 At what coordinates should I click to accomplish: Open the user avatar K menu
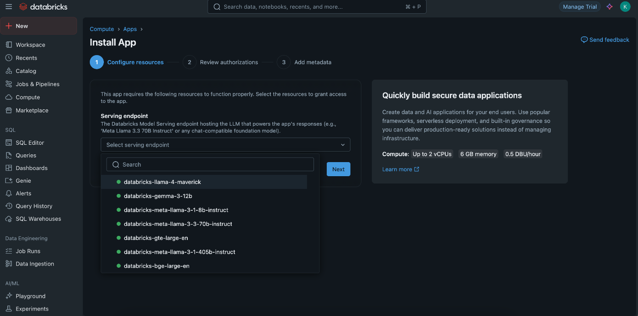pyautogui.click(x=625, y=7)
